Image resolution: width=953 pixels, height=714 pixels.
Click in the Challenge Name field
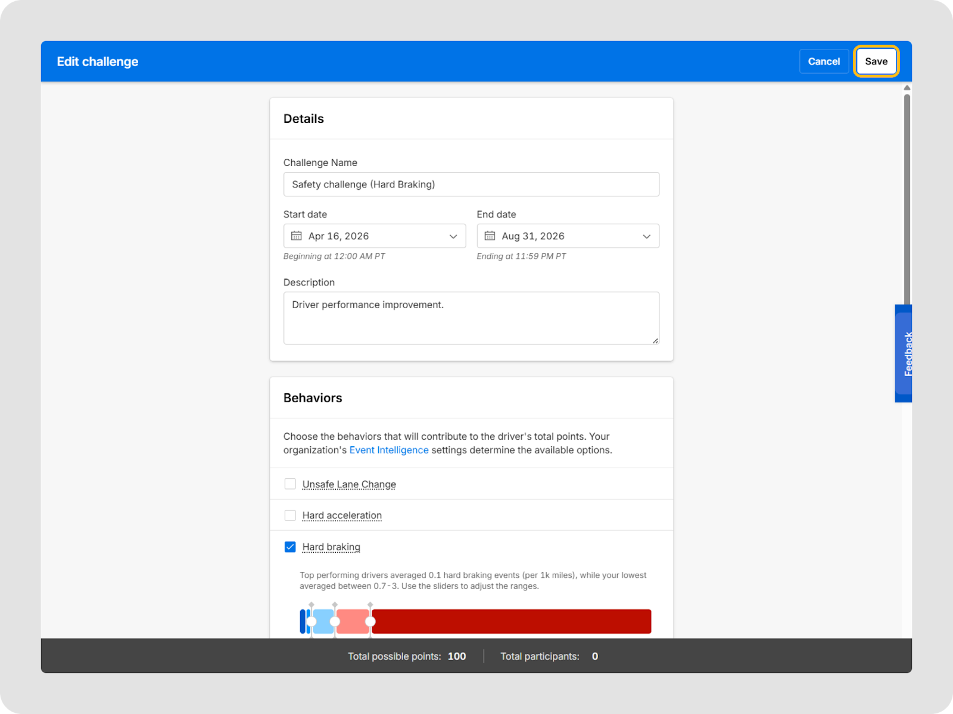point(471,184)
